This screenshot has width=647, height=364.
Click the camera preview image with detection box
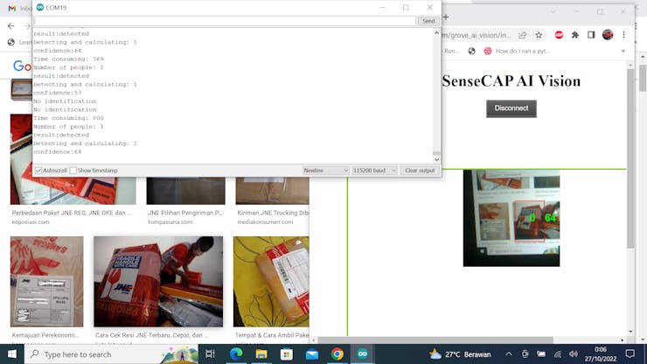(x=511, y=218)
